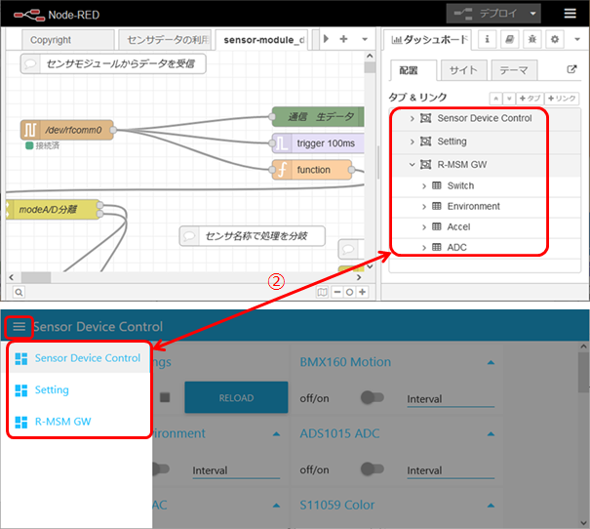The width and height of the screenshot is (590, 529).
Task: Add a new flow tab with plus
Action: (343, 39)
